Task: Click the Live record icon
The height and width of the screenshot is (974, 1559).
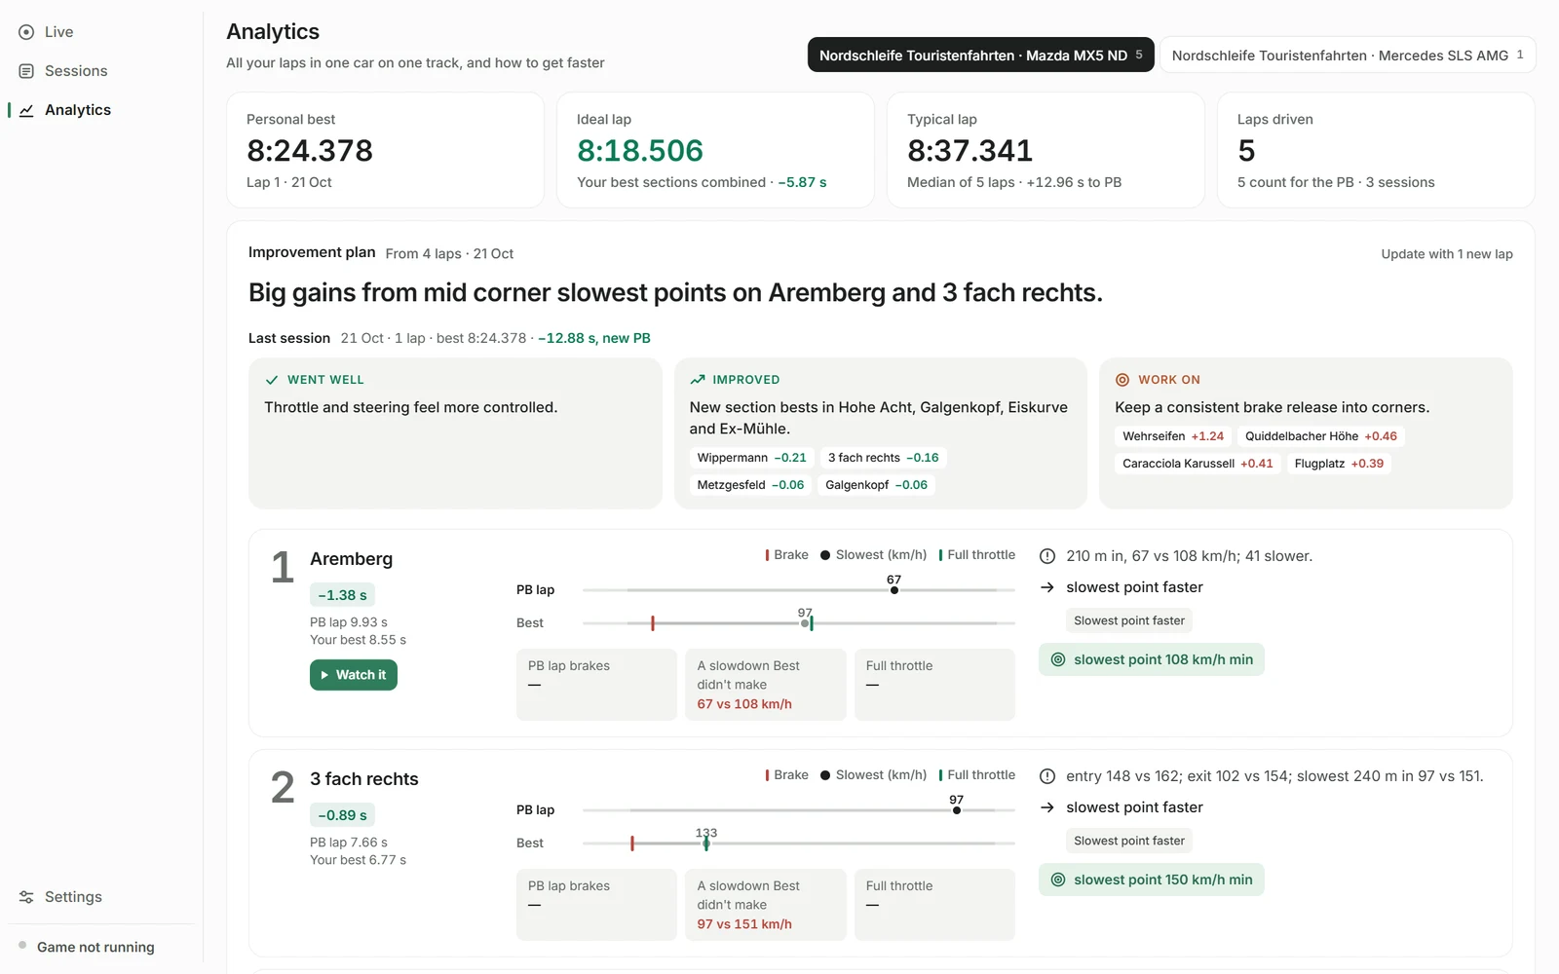Action: (x=26, y=32)
